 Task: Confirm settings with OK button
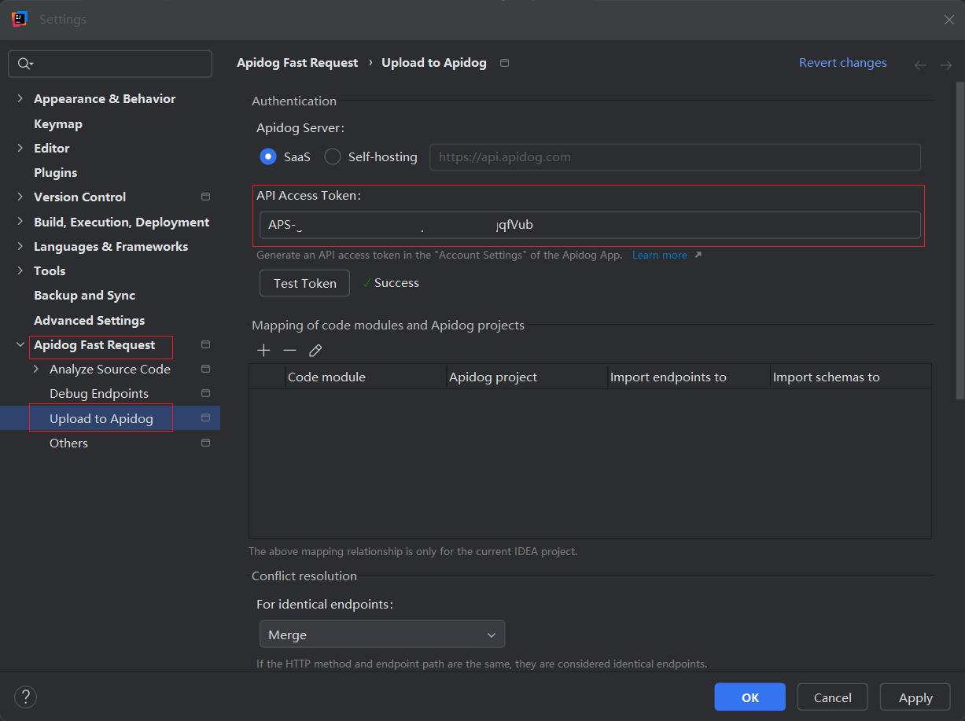pyautogui.click(x=750, y=697)
